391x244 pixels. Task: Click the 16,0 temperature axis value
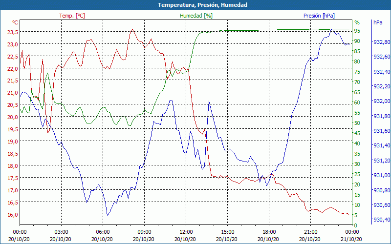pos(13,215)
